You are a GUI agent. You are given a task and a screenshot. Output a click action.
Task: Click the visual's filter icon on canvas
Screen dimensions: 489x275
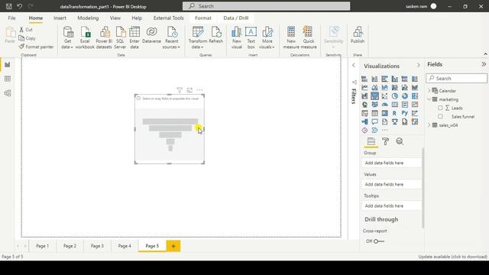pos(180,90)
